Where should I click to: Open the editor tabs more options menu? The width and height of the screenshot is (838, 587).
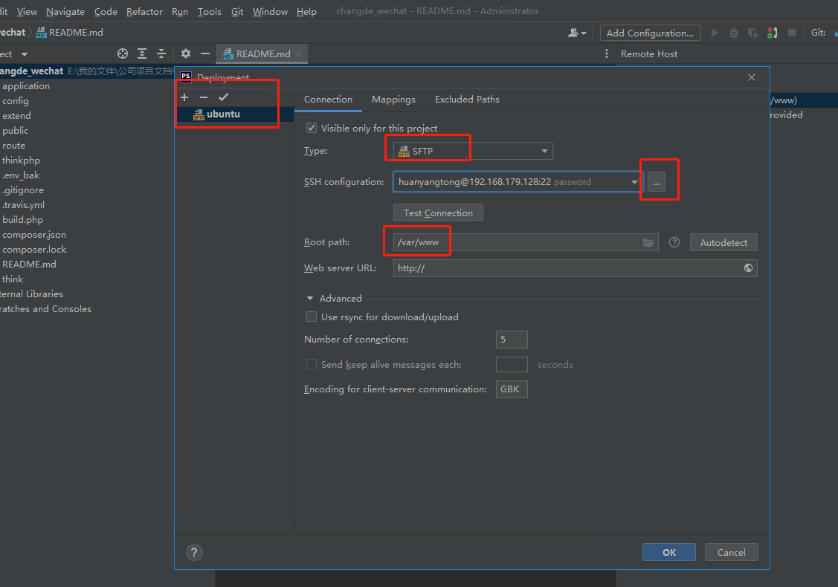pos(606,53)
